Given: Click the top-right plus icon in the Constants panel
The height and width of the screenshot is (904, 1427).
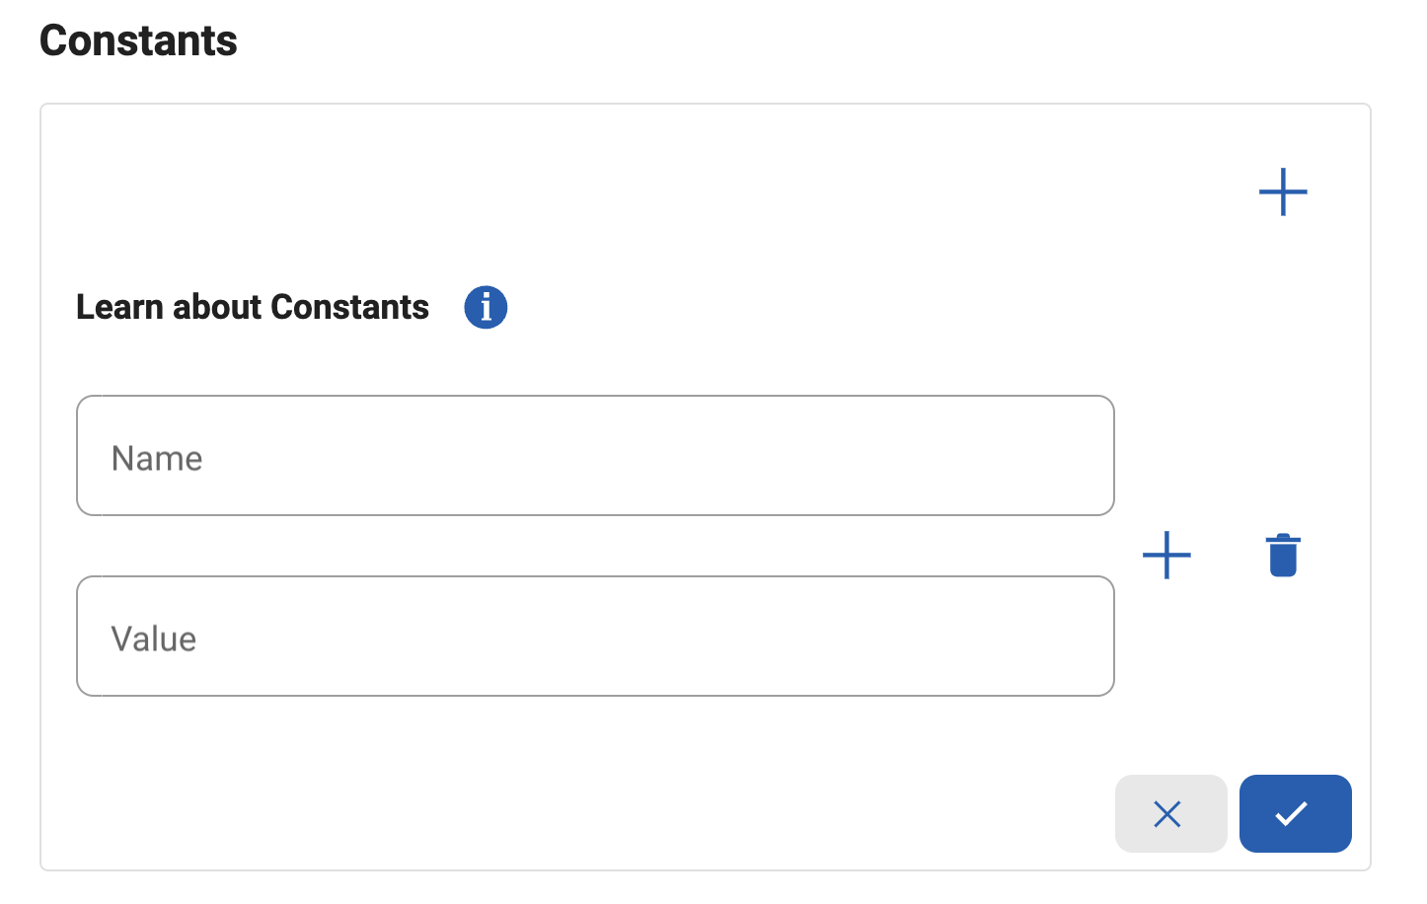Looking at the screenshot, I should [1283, 191].
